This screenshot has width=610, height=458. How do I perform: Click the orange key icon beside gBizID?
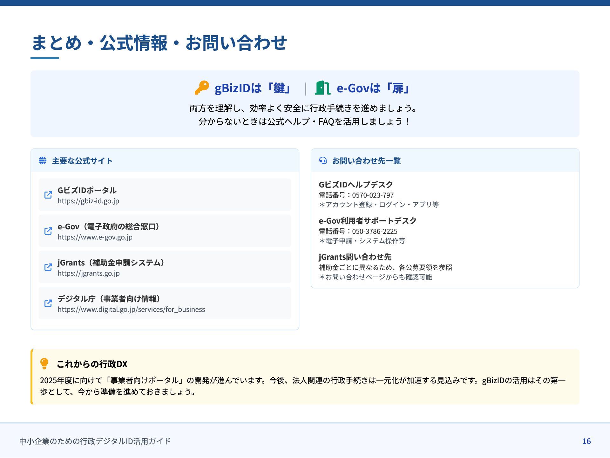coord(202,88)
